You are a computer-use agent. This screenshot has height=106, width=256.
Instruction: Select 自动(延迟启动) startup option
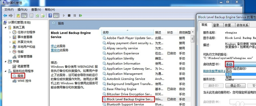click(x=236, y=69)
